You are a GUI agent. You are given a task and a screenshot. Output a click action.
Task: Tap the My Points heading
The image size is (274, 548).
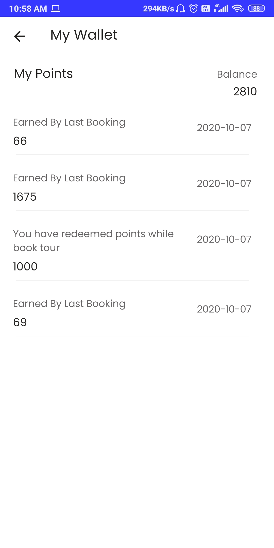[x=44, y=74]
